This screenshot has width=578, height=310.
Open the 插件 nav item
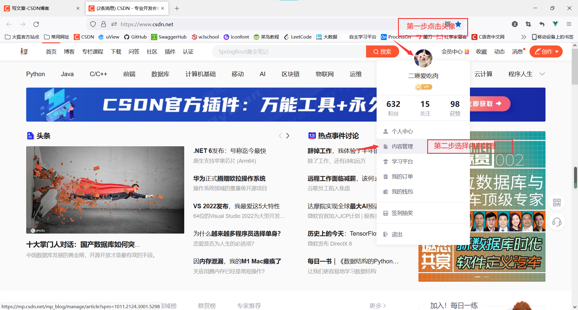pos(170,51)
